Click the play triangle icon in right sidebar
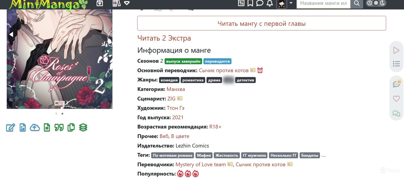The width and height of the screenshot is (404, 181). click(396, 50)
